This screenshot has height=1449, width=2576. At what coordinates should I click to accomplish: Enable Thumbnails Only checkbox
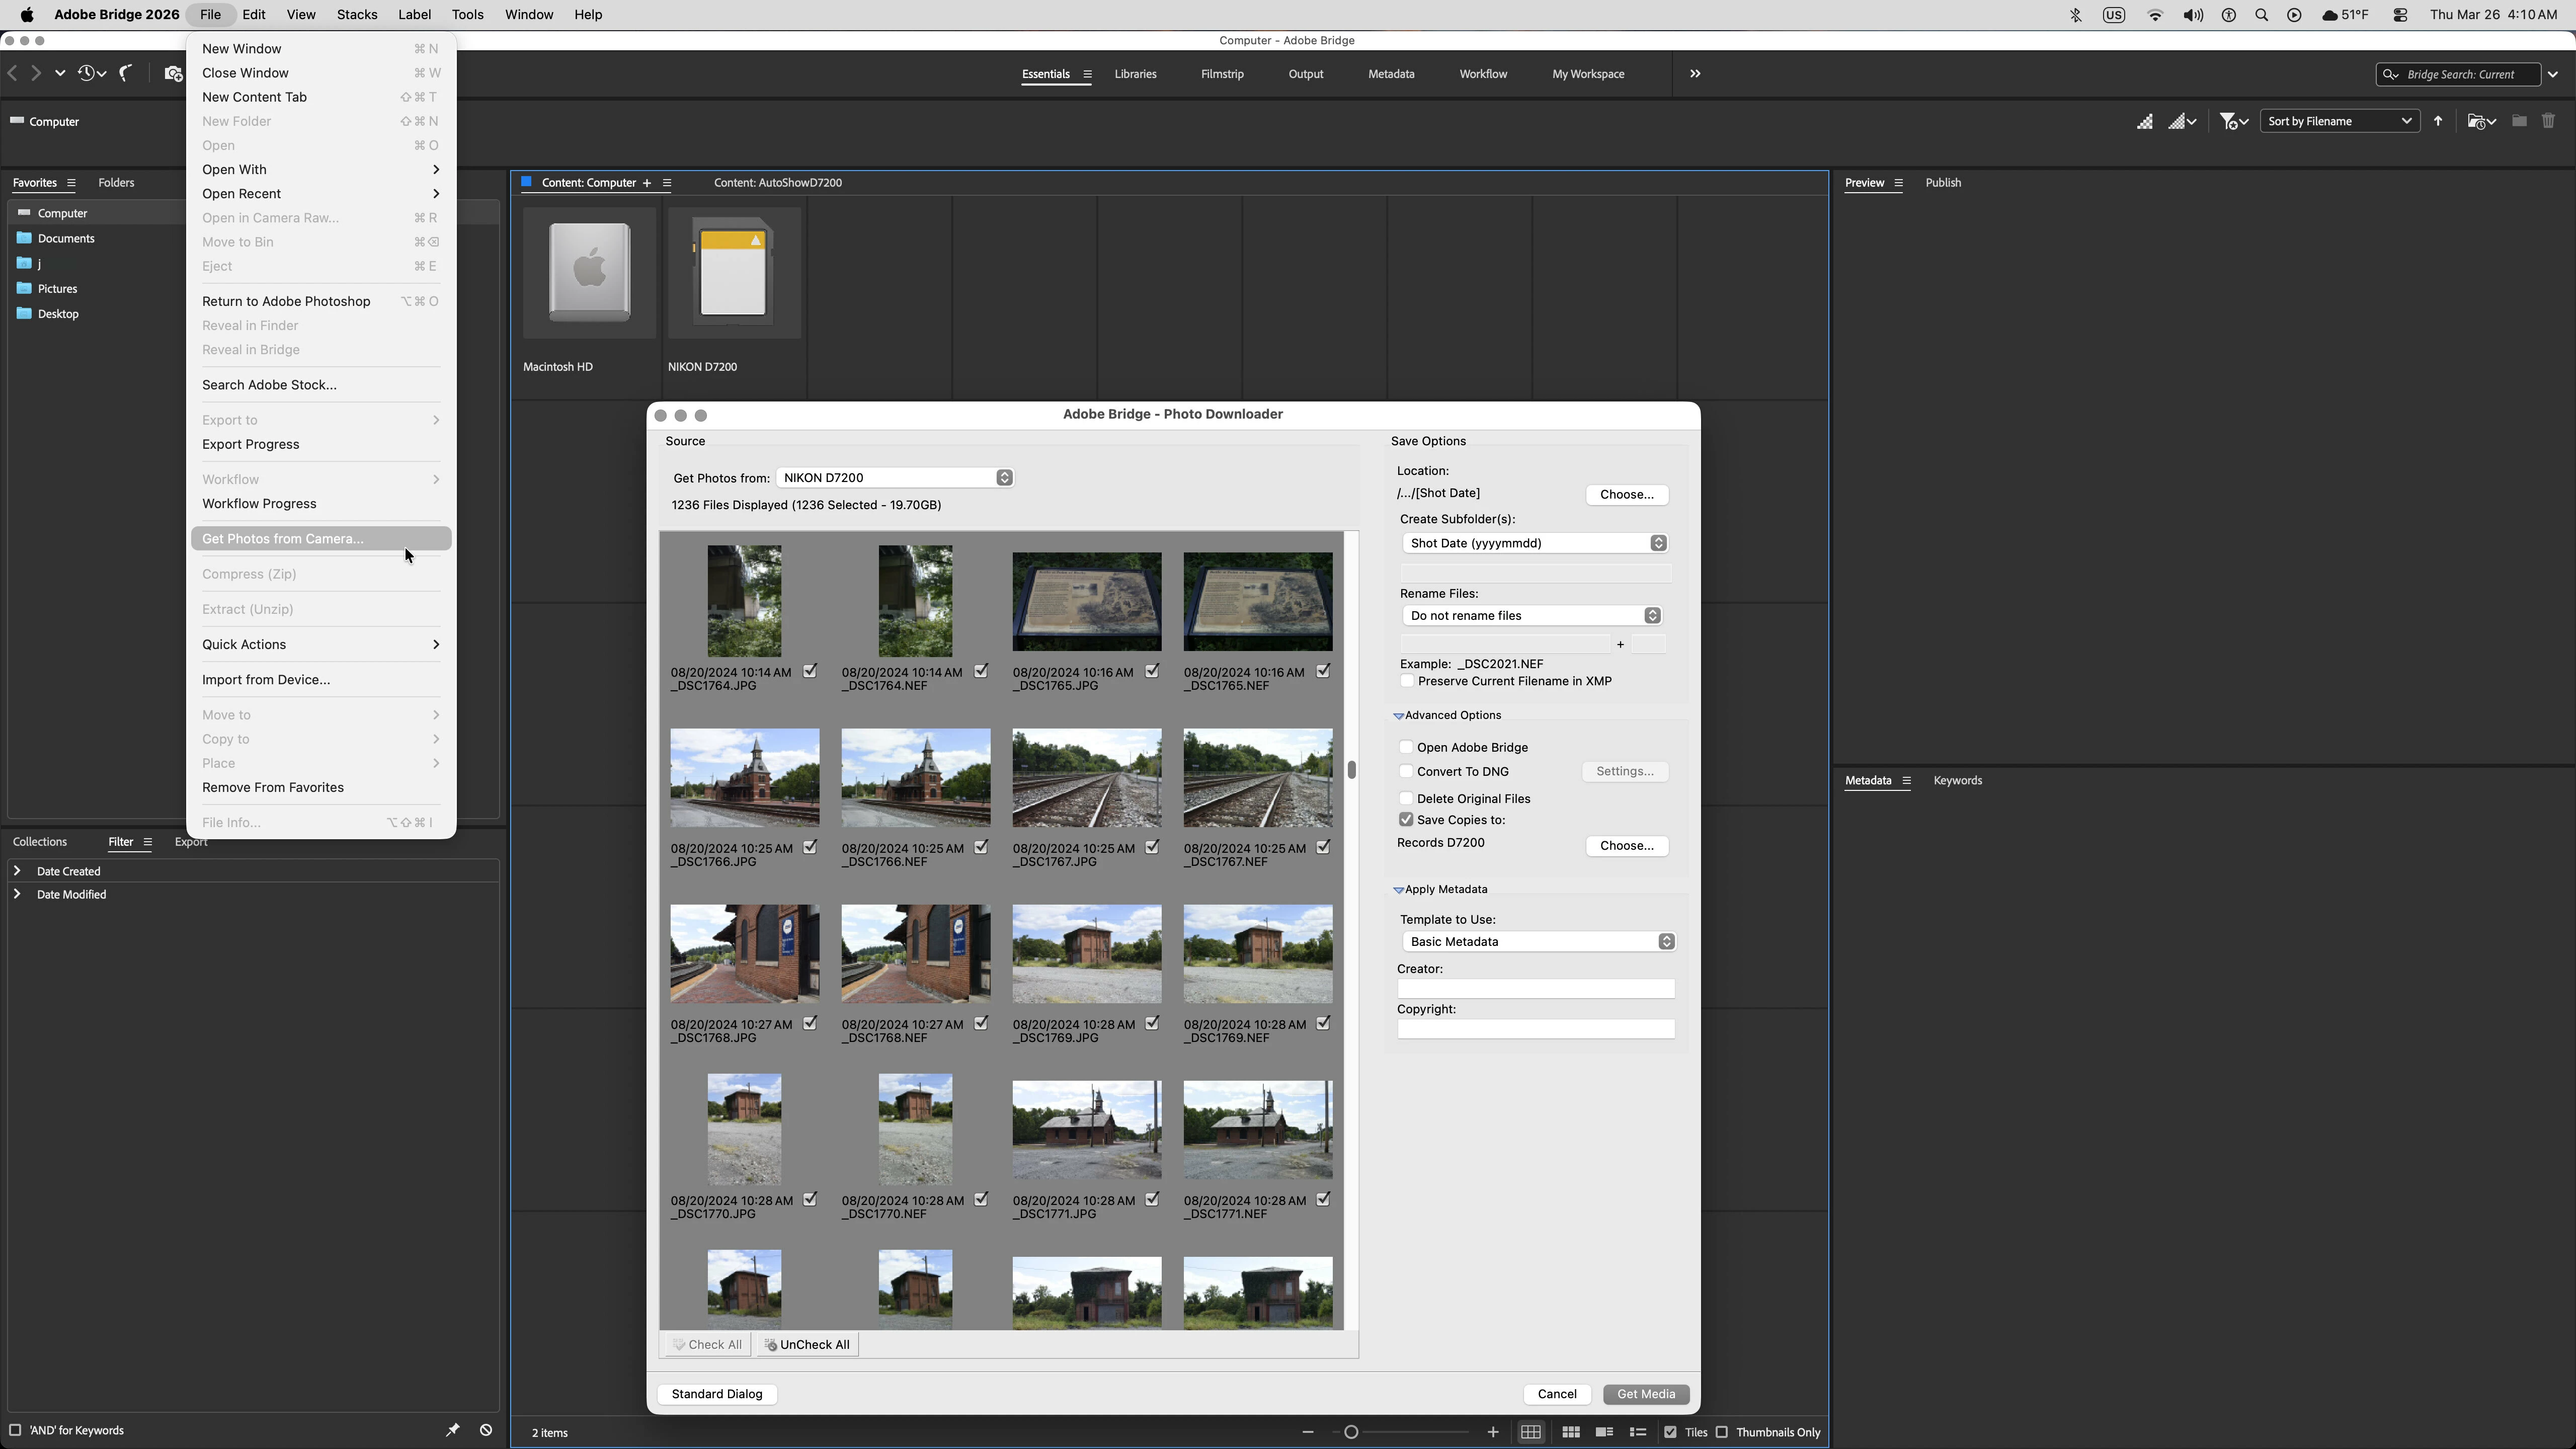1722,1432
